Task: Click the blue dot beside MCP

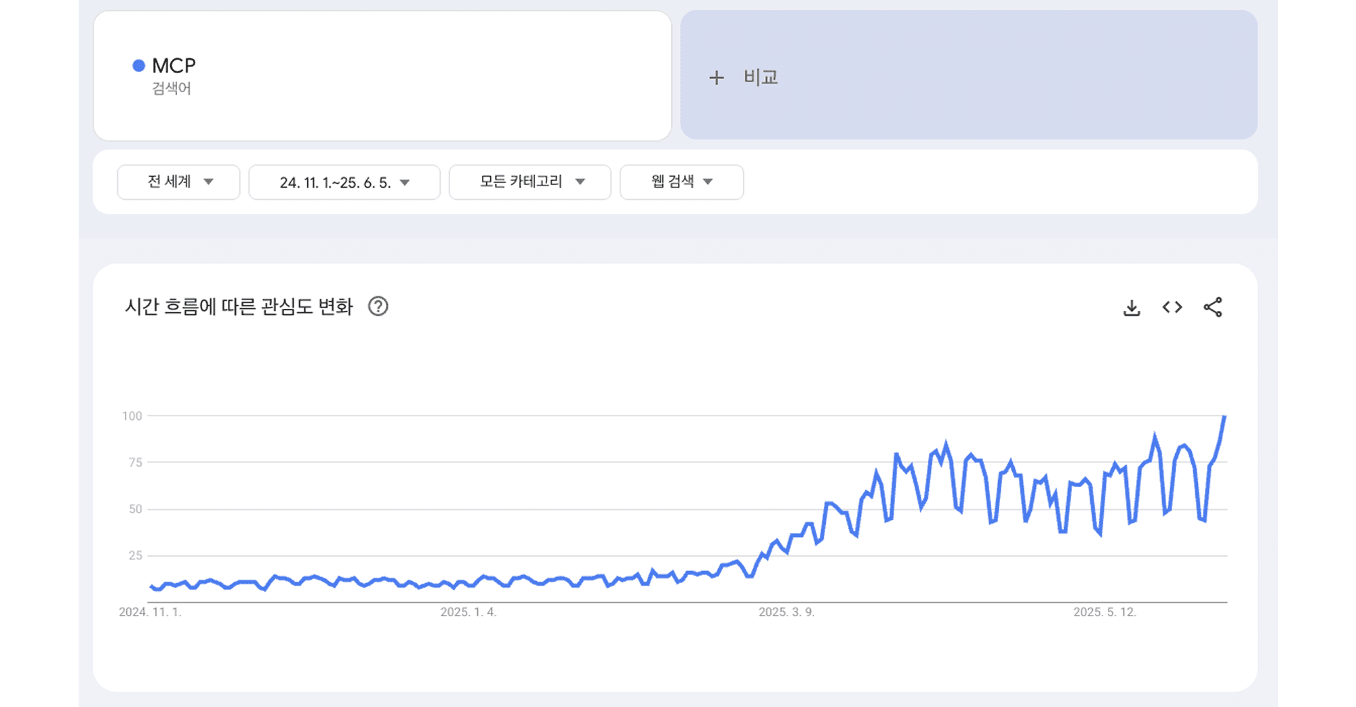Action: [x=139, y=66]
